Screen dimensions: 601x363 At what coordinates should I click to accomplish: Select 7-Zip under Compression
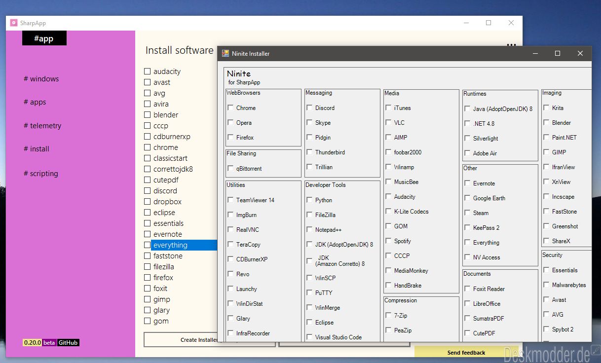[388, 316]
